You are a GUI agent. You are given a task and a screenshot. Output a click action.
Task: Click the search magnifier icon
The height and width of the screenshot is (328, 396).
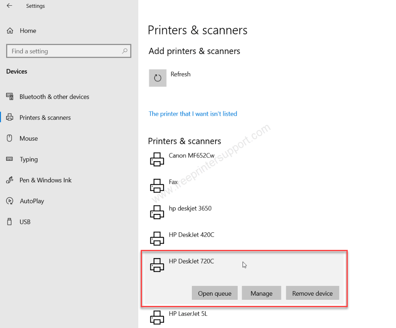[124, 51]
